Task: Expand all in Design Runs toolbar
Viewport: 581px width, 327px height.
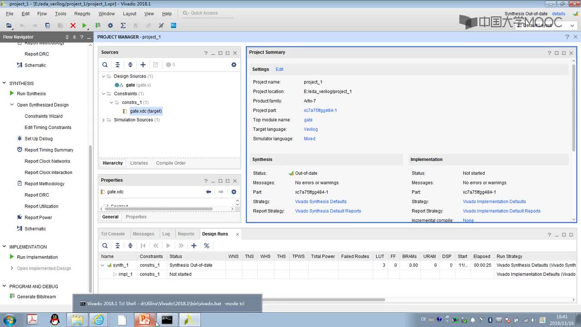Action: click(130, 246)
